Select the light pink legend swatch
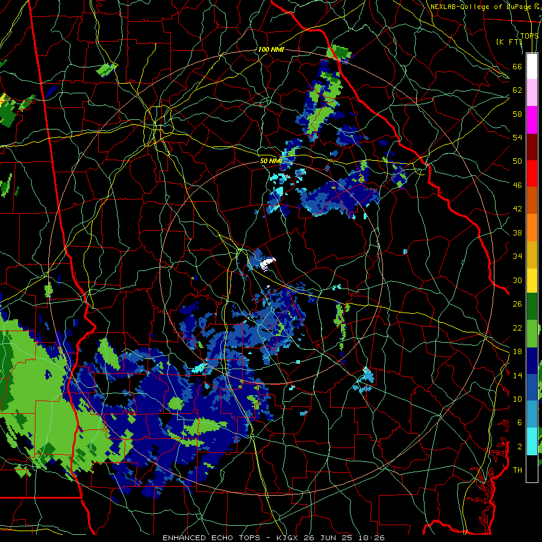542x542 pixels. coord(532,93)
